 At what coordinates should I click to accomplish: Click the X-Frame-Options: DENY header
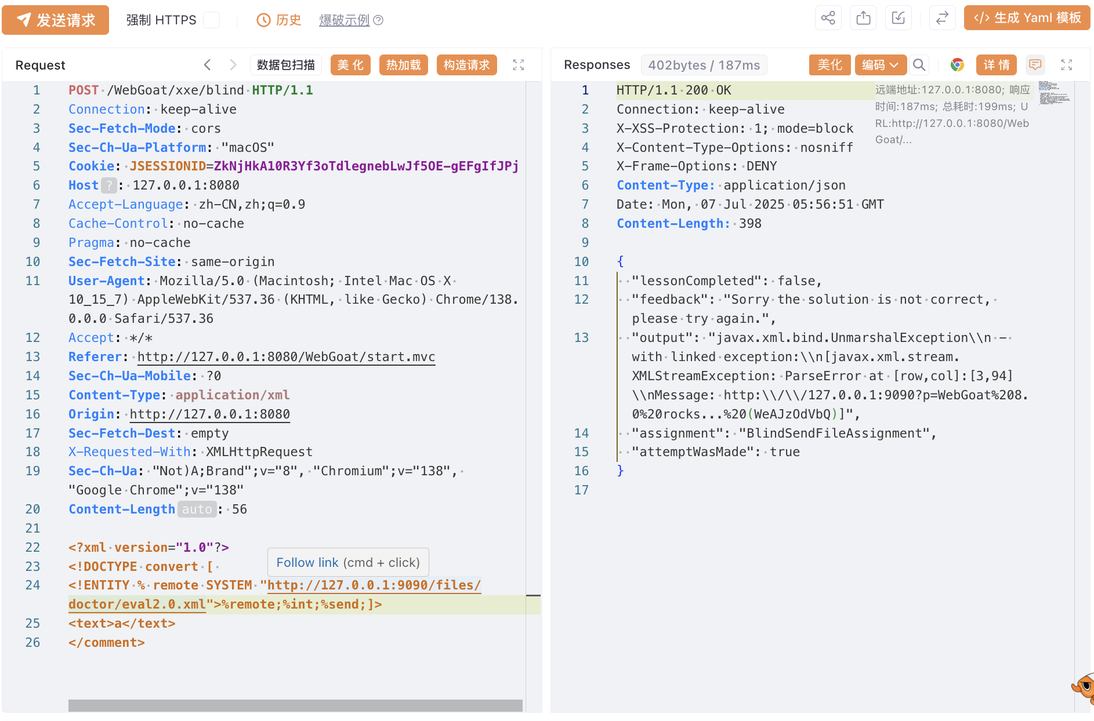697,166
